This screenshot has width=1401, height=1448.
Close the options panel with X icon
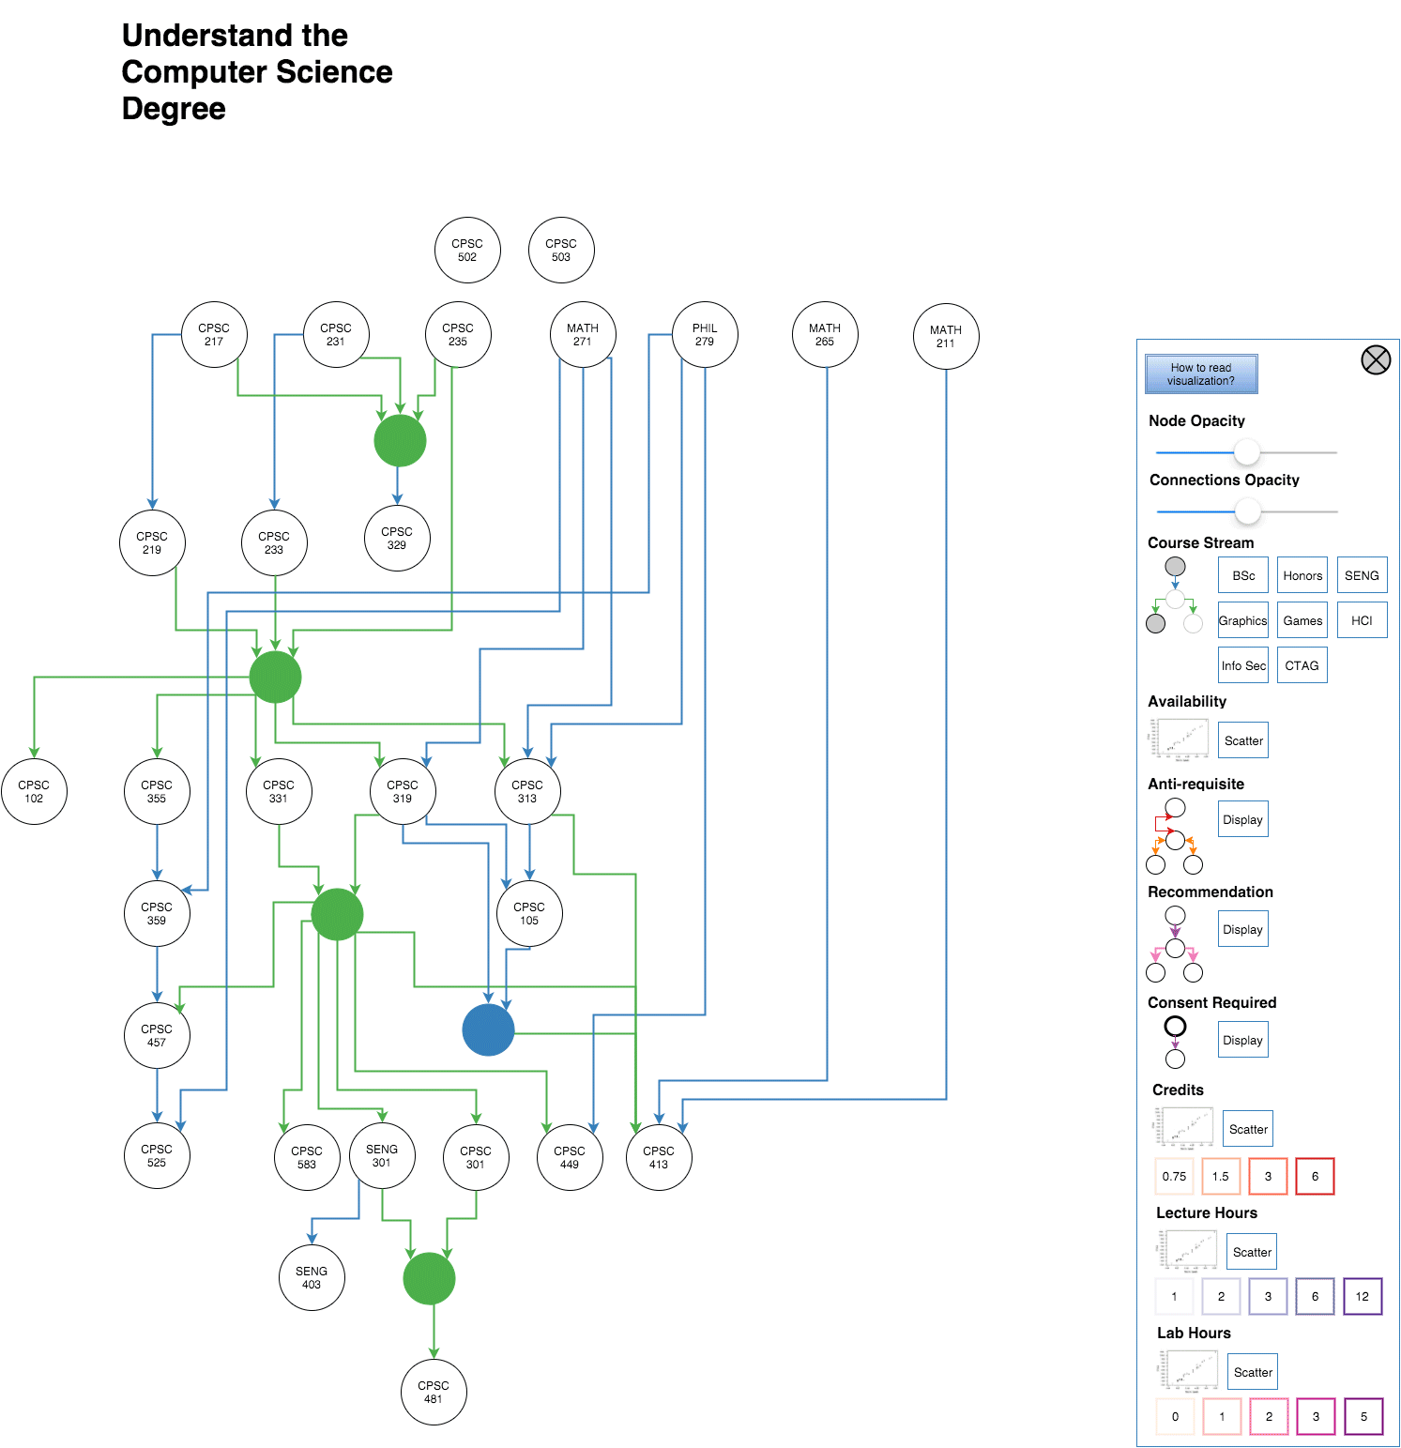1376,359
